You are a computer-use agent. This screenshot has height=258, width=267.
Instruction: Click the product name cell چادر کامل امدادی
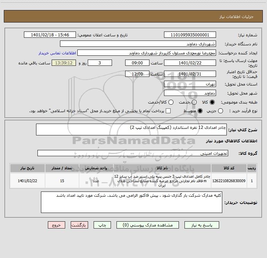(x=162, y=181)
